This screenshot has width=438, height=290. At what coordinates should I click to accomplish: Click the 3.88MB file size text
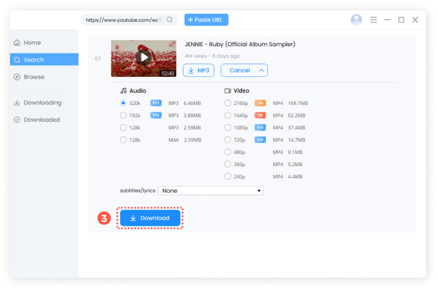(x=192, y=115)
